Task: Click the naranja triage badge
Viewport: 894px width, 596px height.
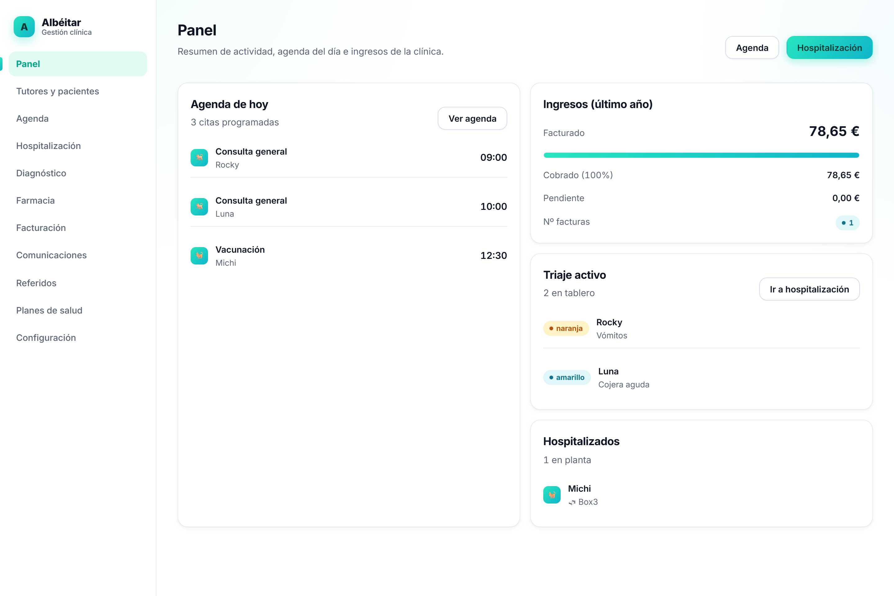Action: (566, 328)
